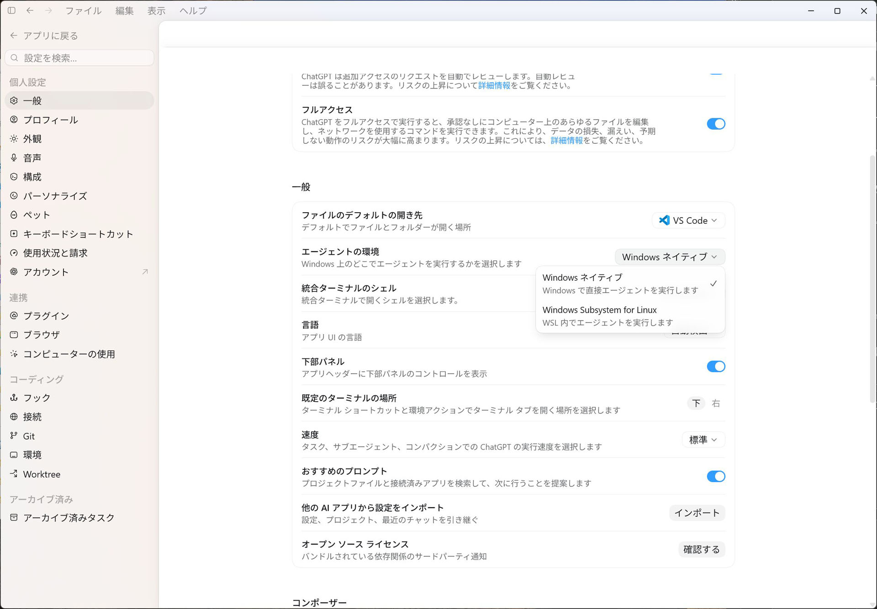This screenshot has height=609, width=877.
Task: Click the archive icon beside アーカイブ済みタスク
Action: click(14, 517)
